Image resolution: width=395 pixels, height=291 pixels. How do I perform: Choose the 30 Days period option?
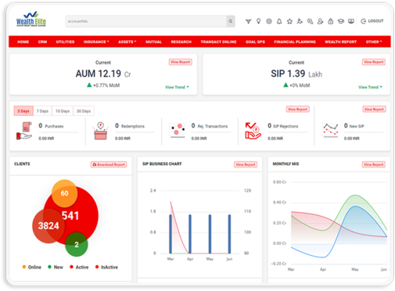[83, 111]
